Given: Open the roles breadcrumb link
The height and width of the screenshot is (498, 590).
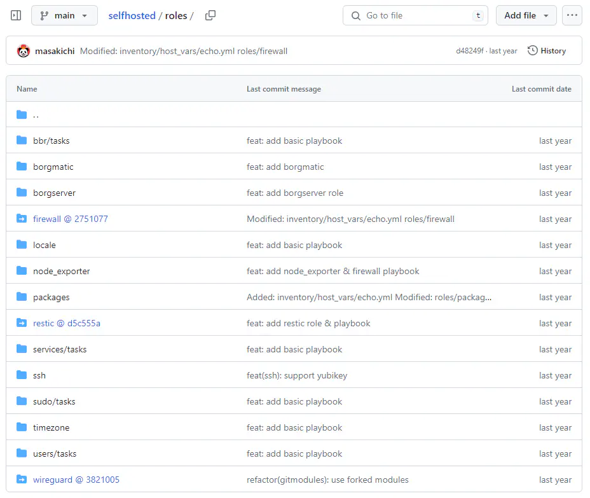Looking at the screenshot, I should tap(176, 15).
